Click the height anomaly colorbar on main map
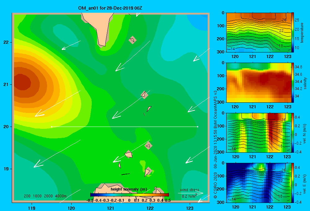The image size is (310, 211). [x=130, y=195]
